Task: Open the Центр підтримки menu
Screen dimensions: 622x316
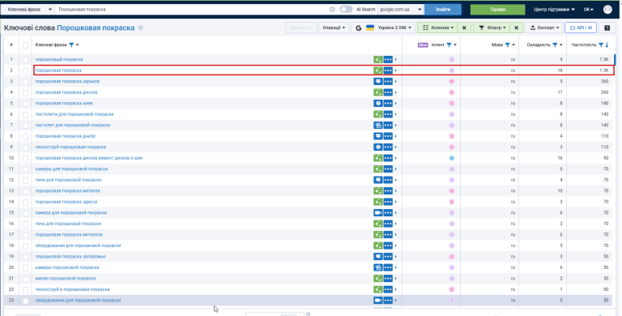Action: (554, 10)
